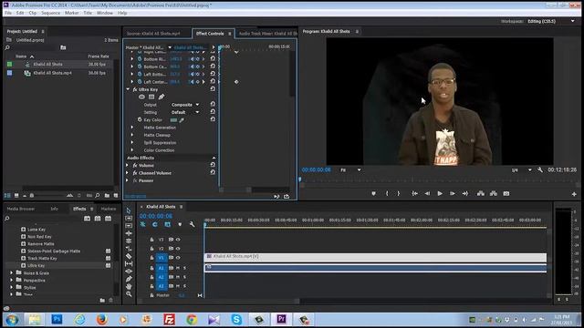Viewport: 584px width, 328px height.
Task: Open Photoshop from the Windows taskbar
Action: [57, 319]
